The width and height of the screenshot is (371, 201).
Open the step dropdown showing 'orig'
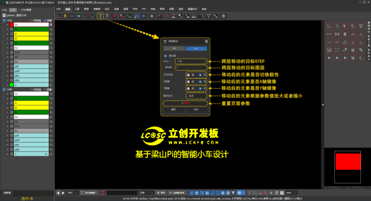(x=191, y=61)
